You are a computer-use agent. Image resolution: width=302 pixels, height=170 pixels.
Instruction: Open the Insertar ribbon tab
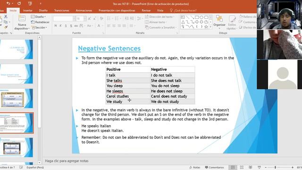click(x=28, y=10)
